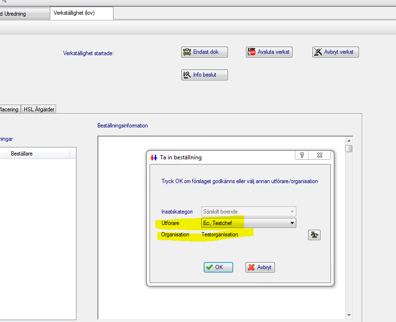Image resolution: width=396 pixels, height=322 pixels.
Task: Click the Beställningsinformation scrollbar thumb
Action: coord(349,148)
